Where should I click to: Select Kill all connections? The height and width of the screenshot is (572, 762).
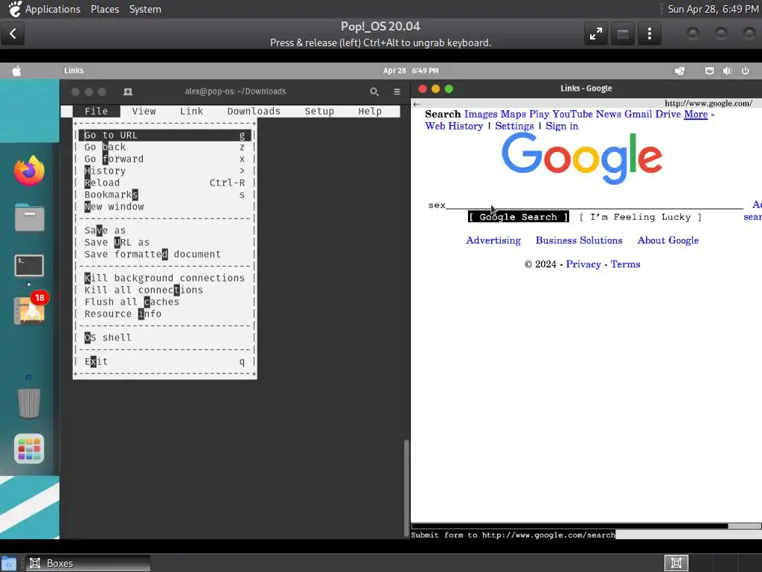coord(164,290)
